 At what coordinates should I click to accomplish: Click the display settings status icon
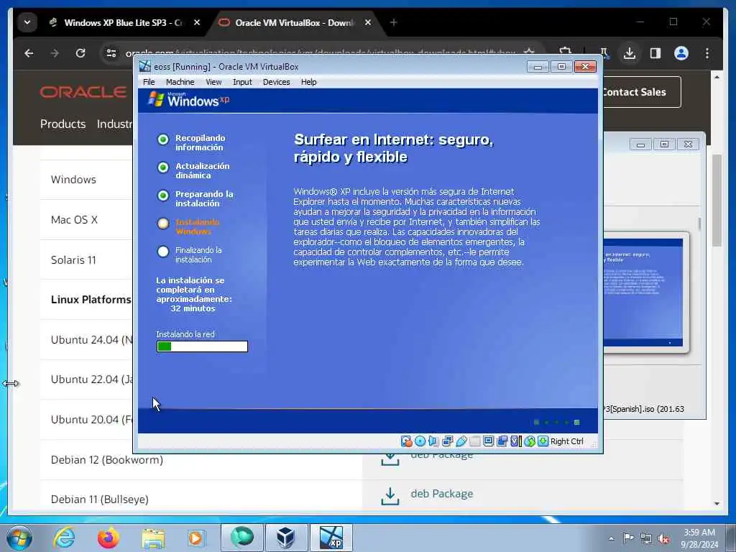point(488,441)
